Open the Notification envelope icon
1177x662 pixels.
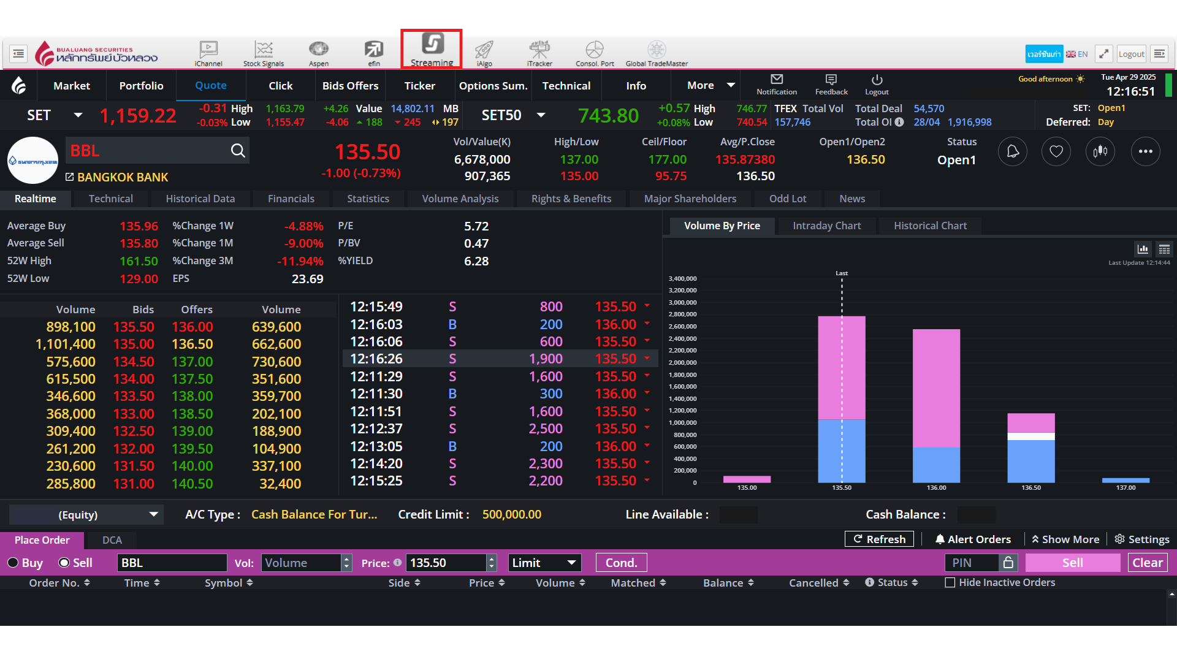pos(777,85)
